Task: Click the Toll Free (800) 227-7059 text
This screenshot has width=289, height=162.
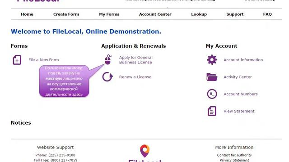Action: point(56,160)
